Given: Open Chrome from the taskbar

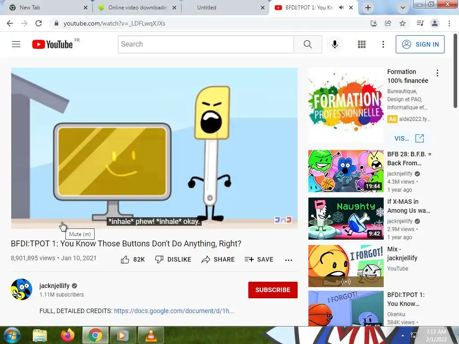Looking at the screenshot, I should pyautogui.click(x=95, y=335).
